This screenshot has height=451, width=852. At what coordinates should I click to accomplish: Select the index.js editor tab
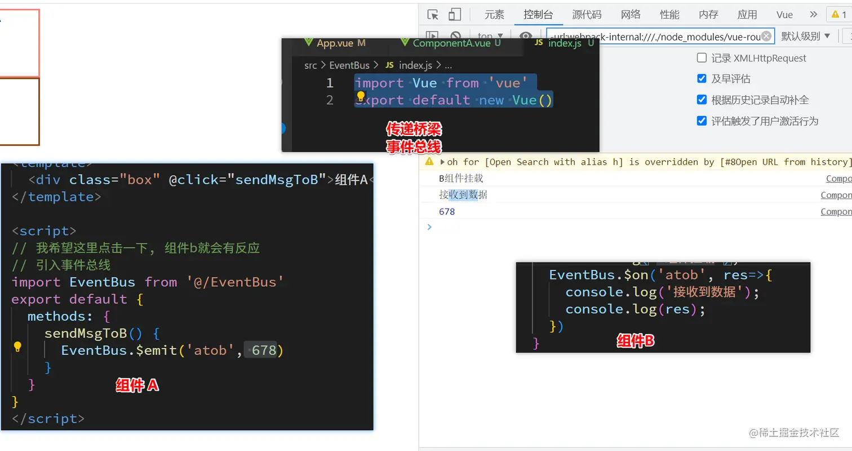(564, 43)
